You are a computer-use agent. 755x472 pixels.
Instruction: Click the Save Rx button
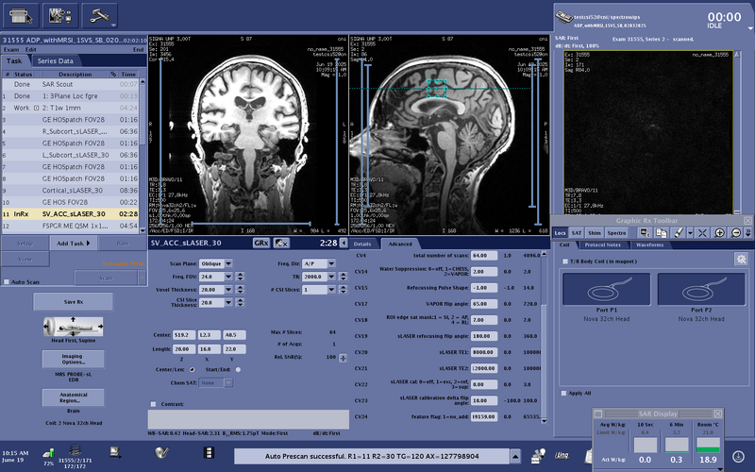coord(74,302)
